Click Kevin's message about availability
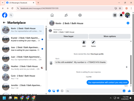The image size is (134, 101). [80, 62]
